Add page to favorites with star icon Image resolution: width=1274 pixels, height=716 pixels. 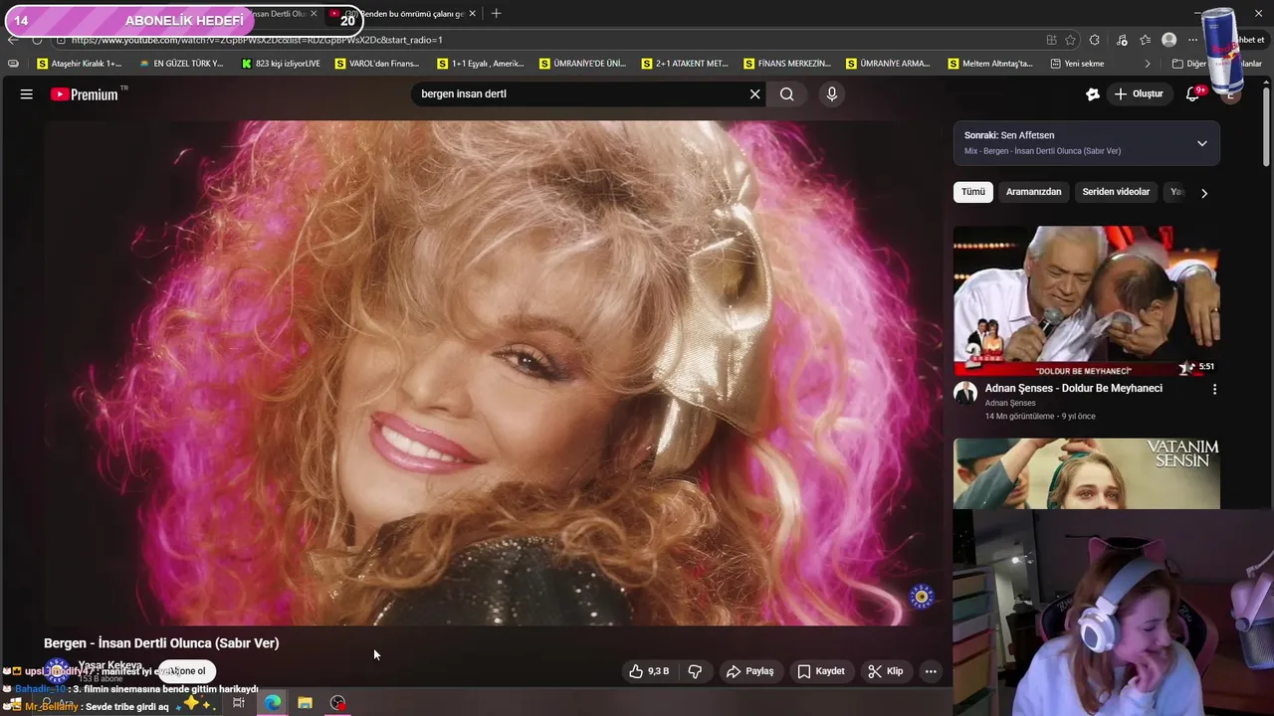(1070, 40)
